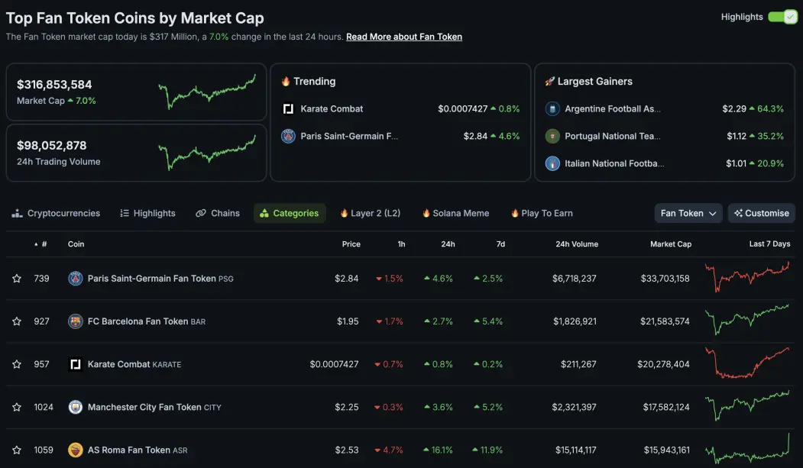The width and height of the screenshot is (803, 468).
Task: Sort by 1h change column
Action: (x=402, y=244)
